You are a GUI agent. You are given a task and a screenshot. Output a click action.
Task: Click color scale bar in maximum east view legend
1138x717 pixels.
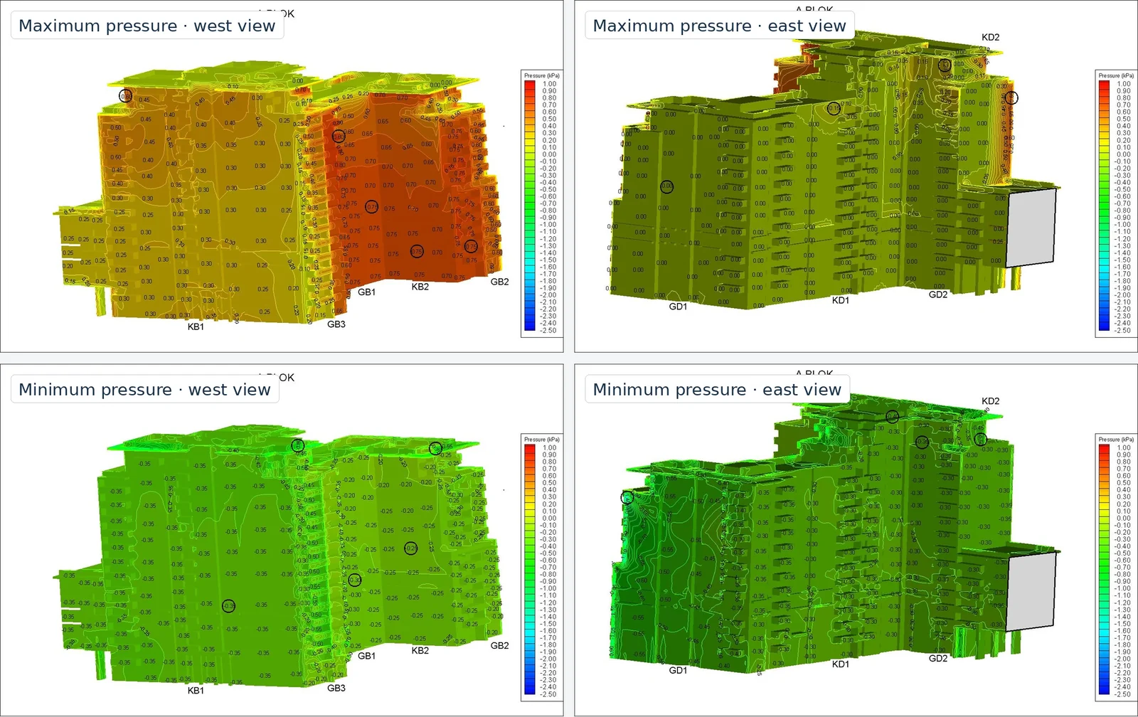[x=1104, y=206]
